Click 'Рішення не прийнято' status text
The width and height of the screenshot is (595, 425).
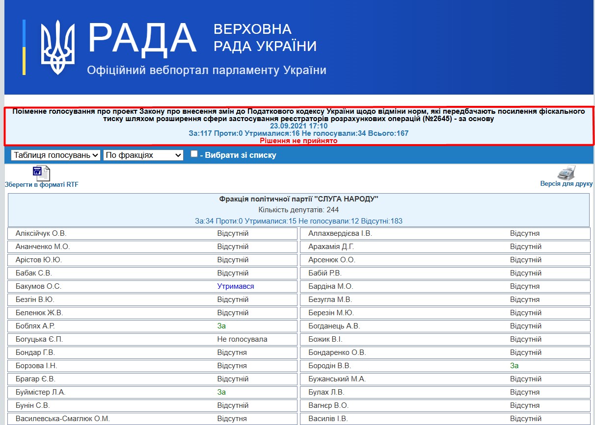coord(298,141)
